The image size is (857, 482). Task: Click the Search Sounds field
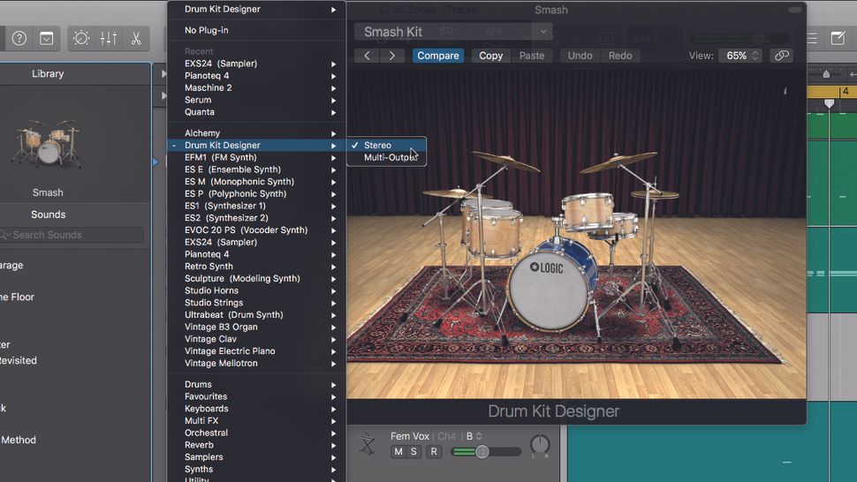click(x=72, y=235)
